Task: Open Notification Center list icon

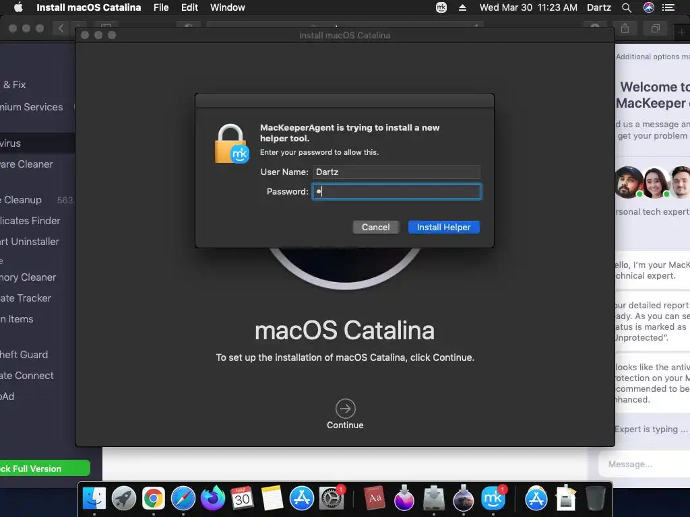Action: pyautogui.click(x=668, y=7)
